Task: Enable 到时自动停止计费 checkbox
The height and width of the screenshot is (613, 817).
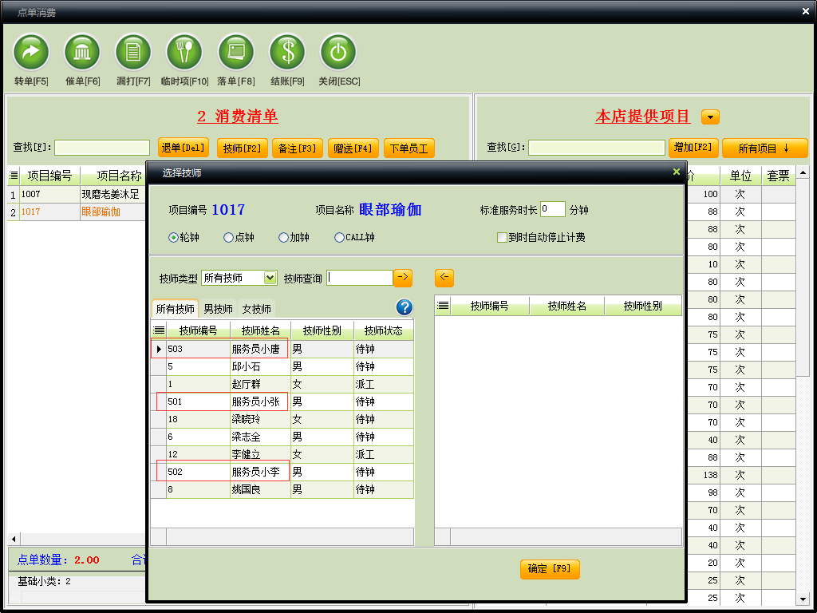Action: click(503, 238)
